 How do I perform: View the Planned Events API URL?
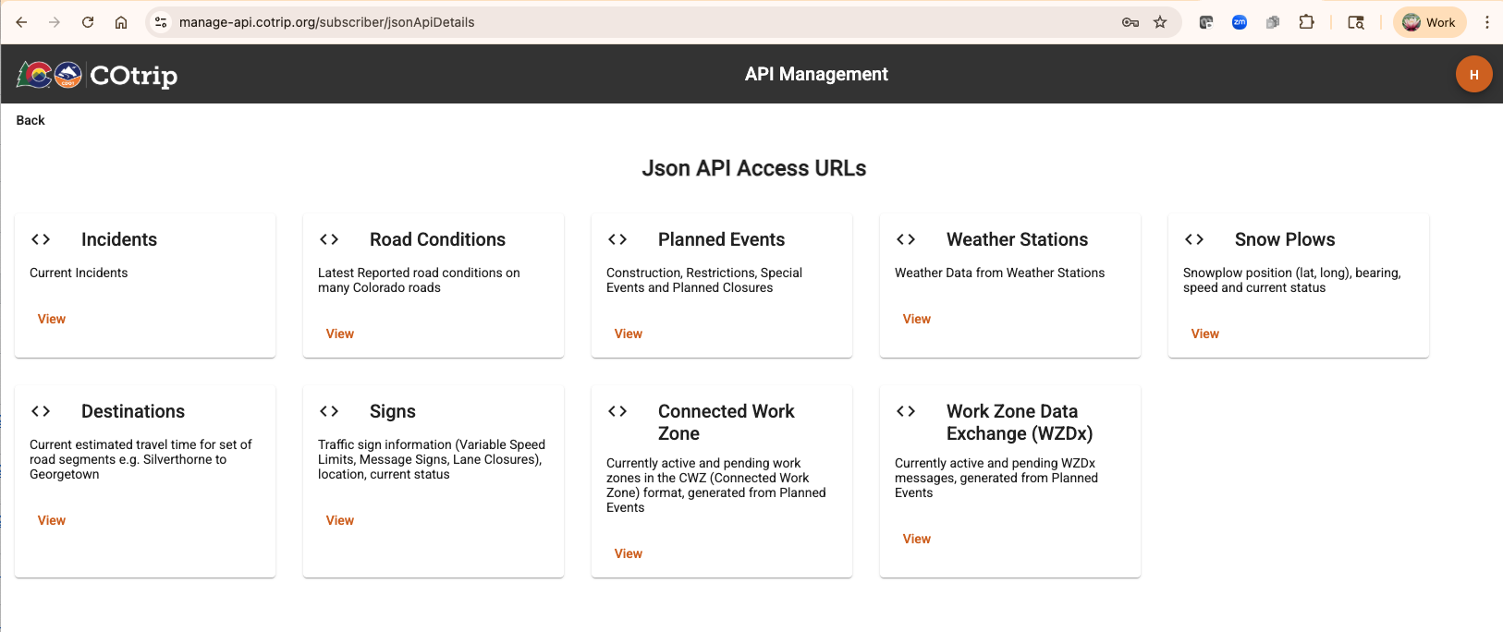click(x=629, y=334)
